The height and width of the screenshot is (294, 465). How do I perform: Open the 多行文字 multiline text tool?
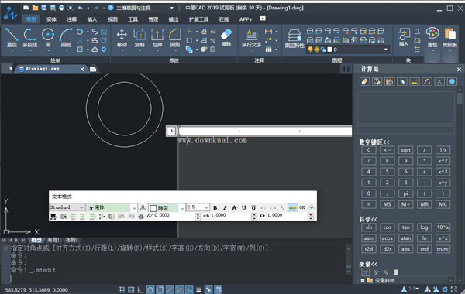[251, 38]
